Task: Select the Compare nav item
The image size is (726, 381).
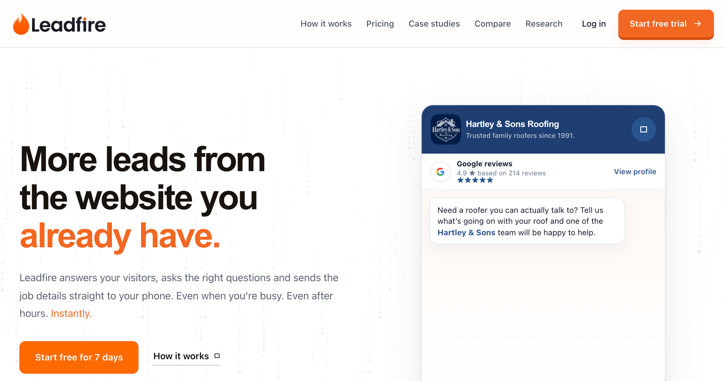Action: pyautogui.click(x=492, y=24)
